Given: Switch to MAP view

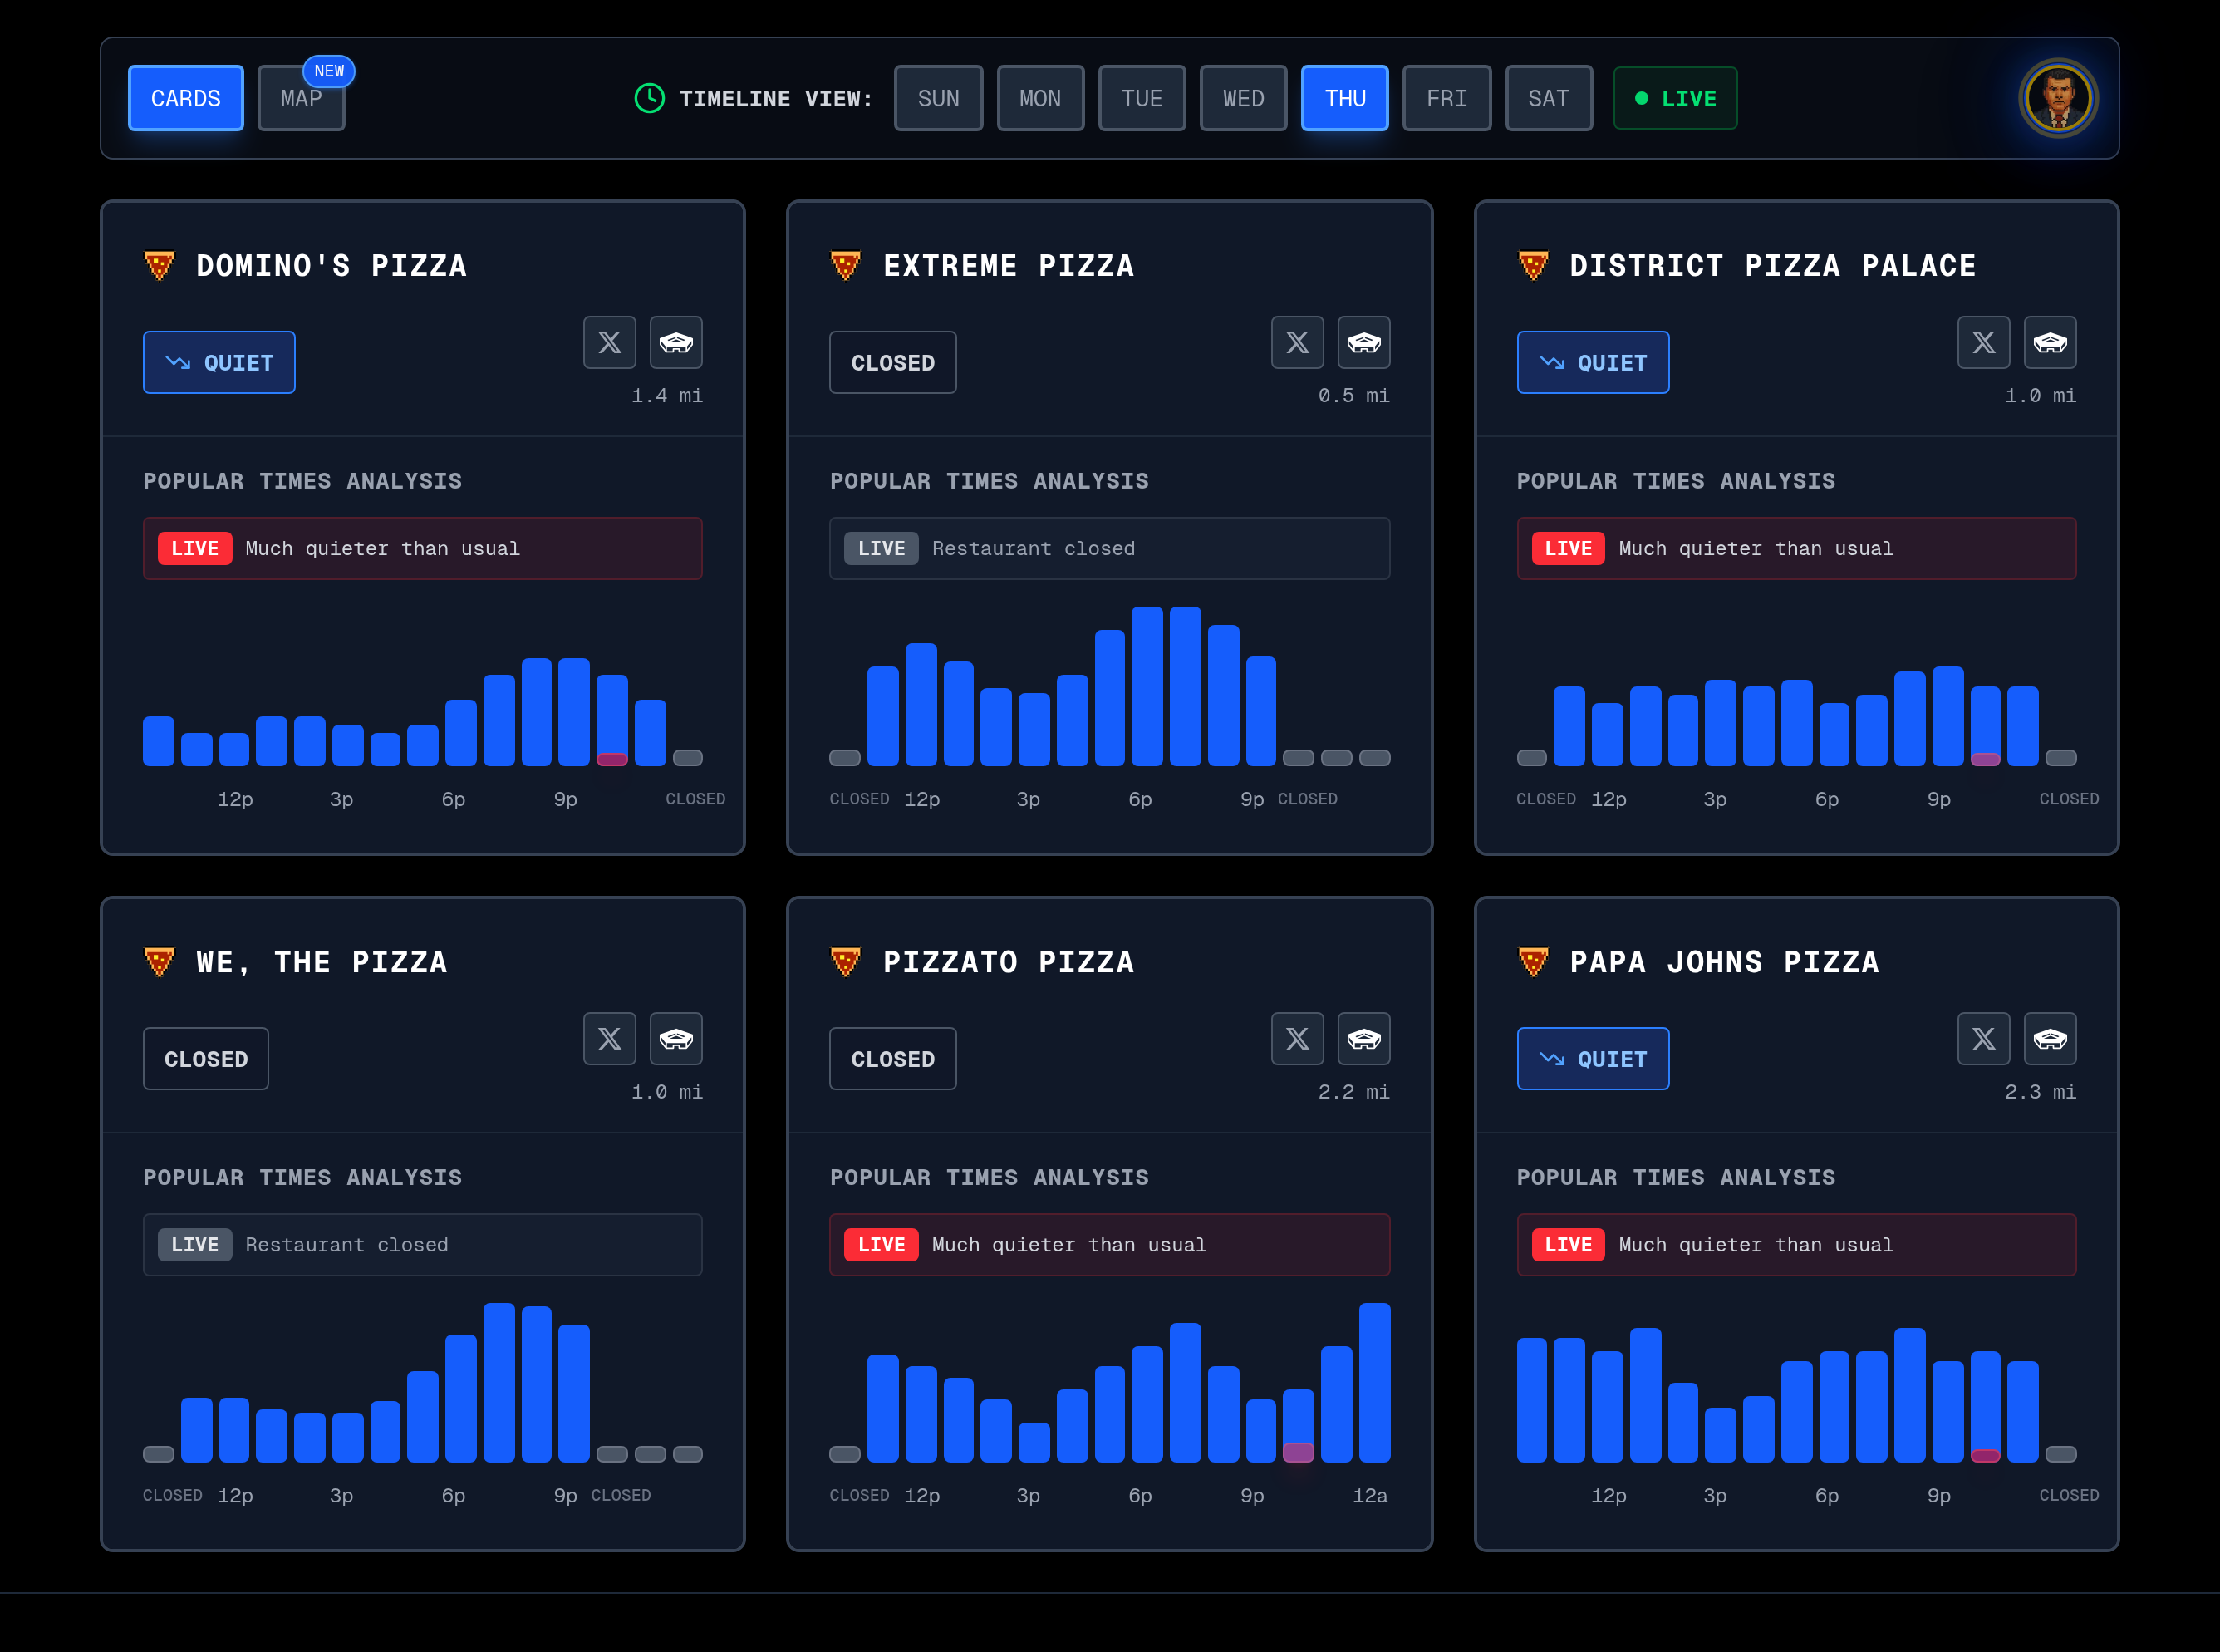Looking at the screenshot, I should (301, 98).
